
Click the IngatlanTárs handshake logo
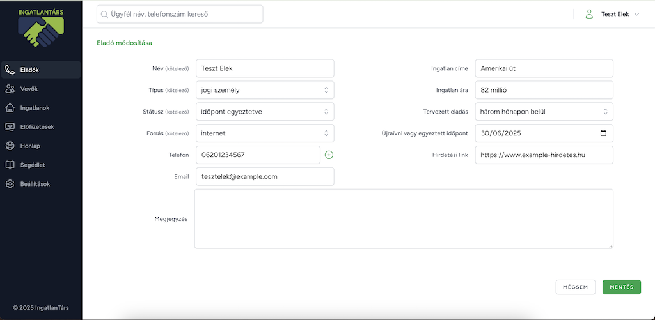point(41,28)
